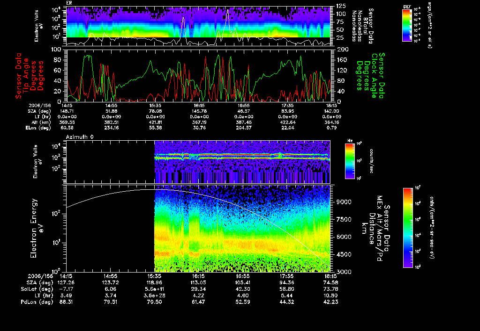Viewport: 480px width, 331px height.
Task: Click the altitude value 422.64
Action: coord(288,122)
